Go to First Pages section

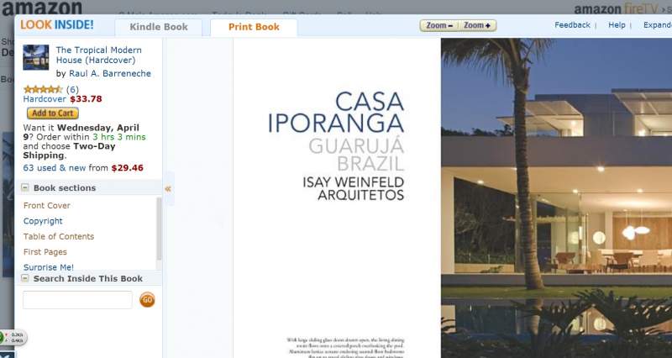45,251
